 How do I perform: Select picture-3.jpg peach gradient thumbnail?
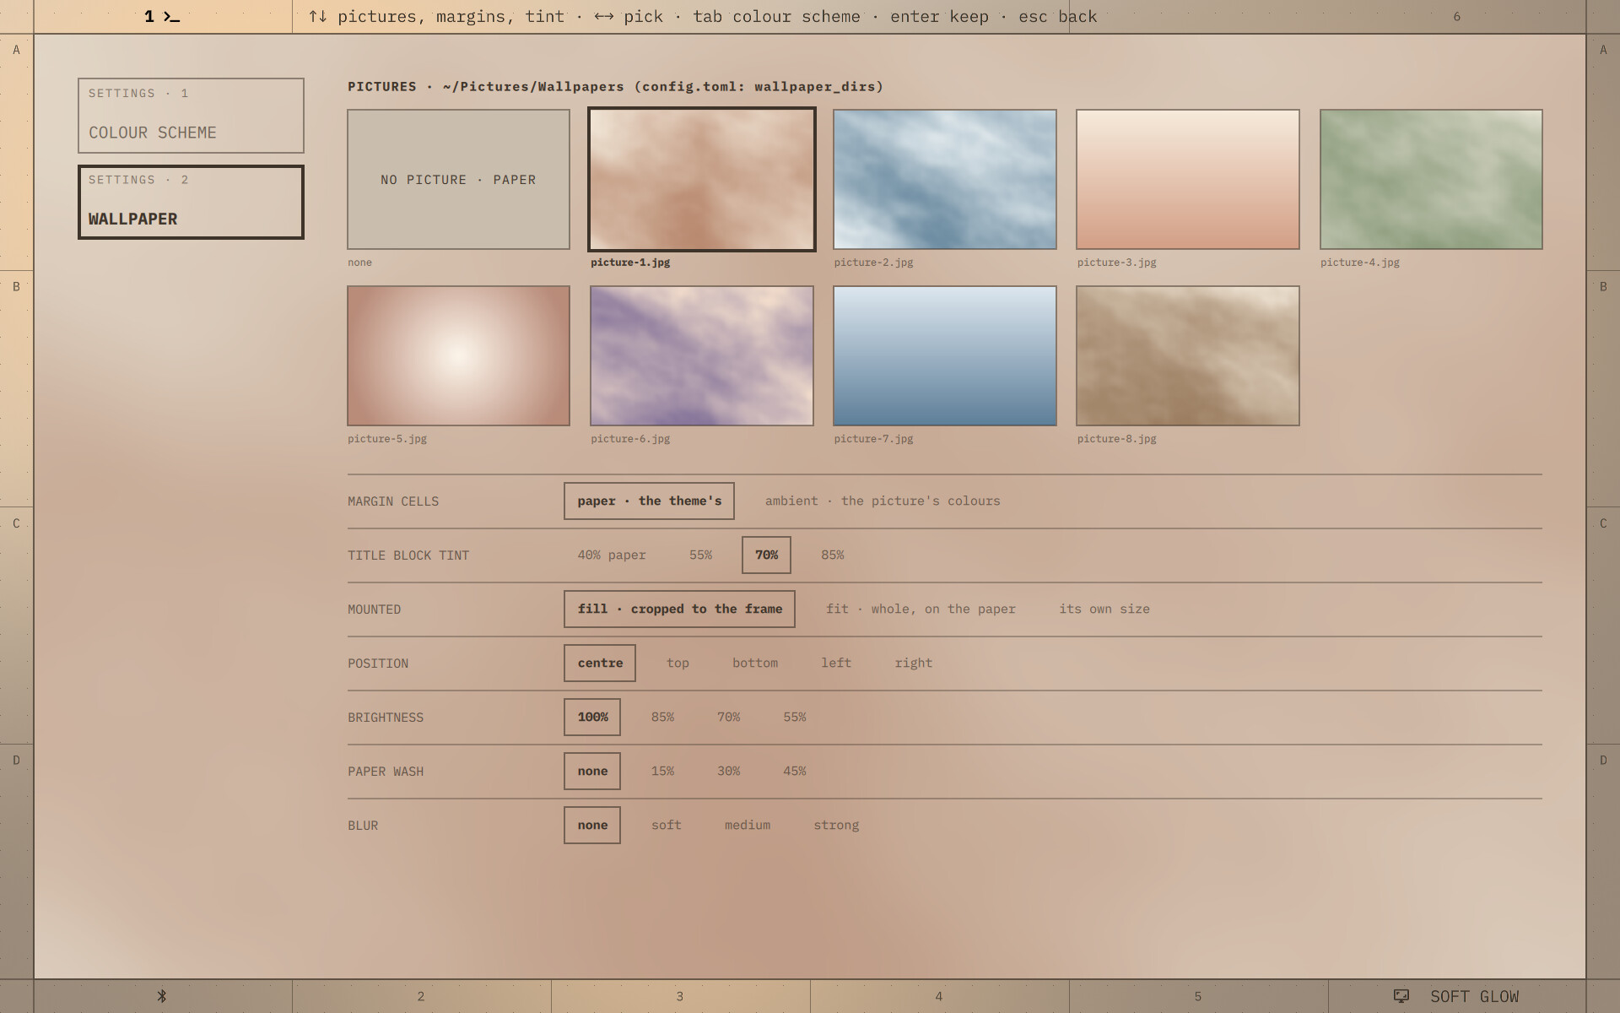tap(1188, 179)
